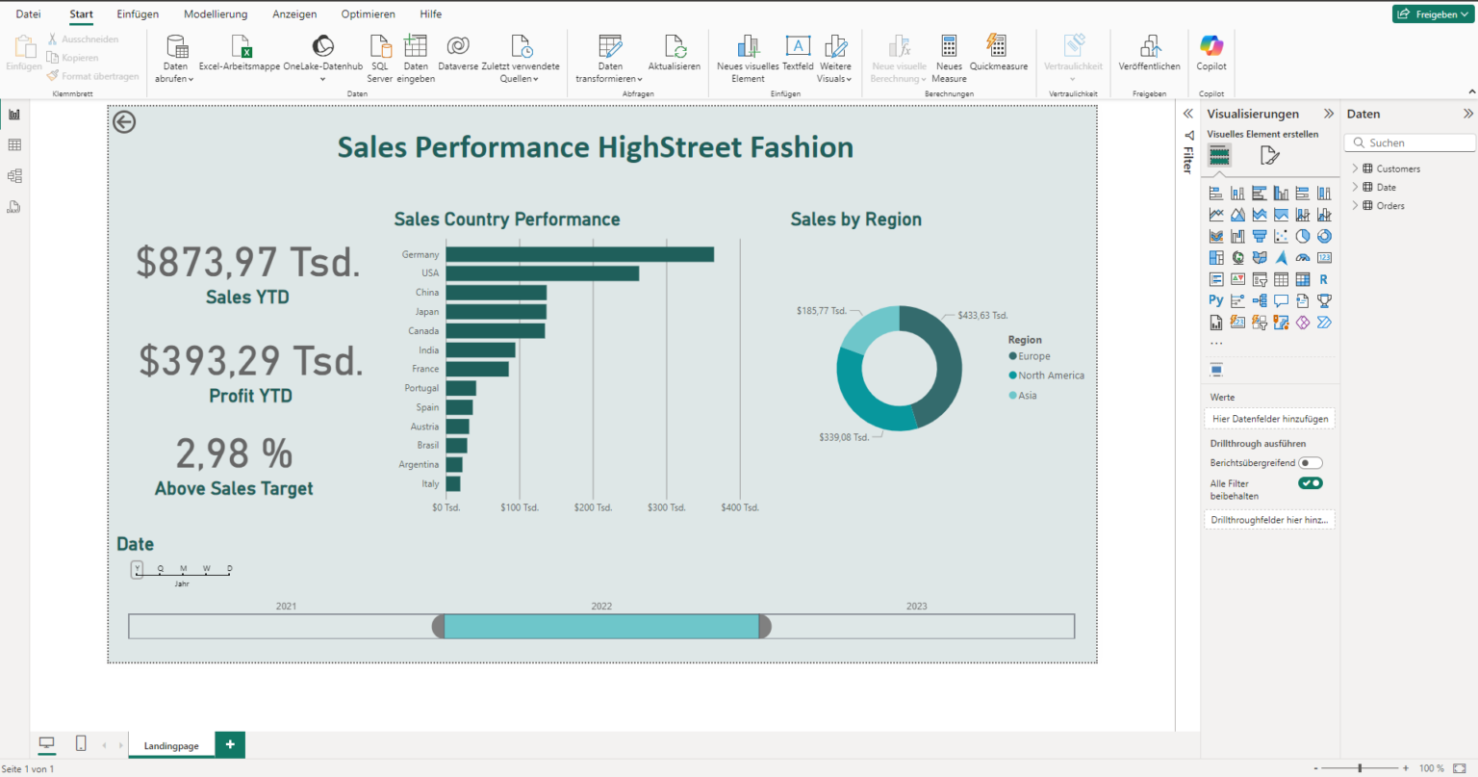Switch to mobile layout view
The width and height of the screenshot is (1478, 777).
click(81, 743)
